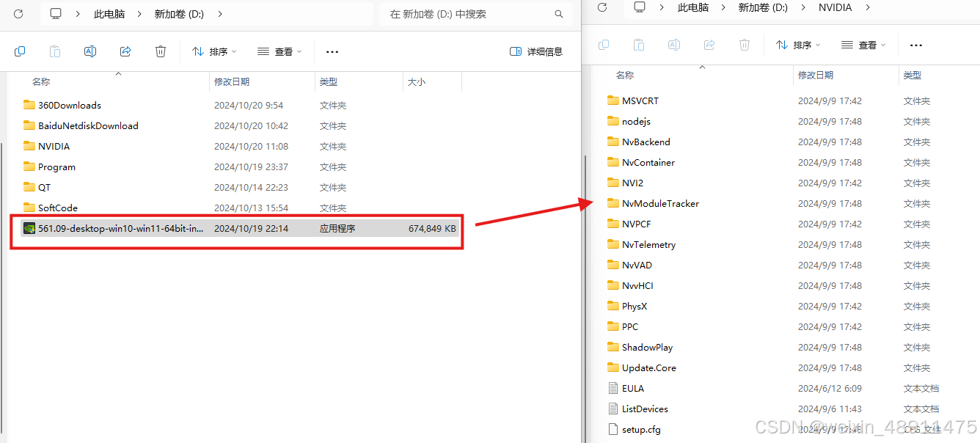Click the EULA text document icon

613,388
